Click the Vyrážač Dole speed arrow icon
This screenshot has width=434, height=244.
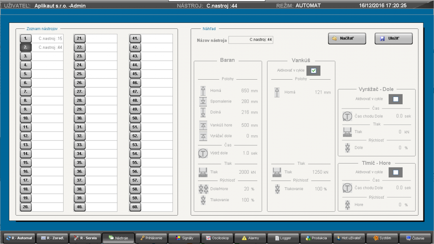[x=348, y=148]
